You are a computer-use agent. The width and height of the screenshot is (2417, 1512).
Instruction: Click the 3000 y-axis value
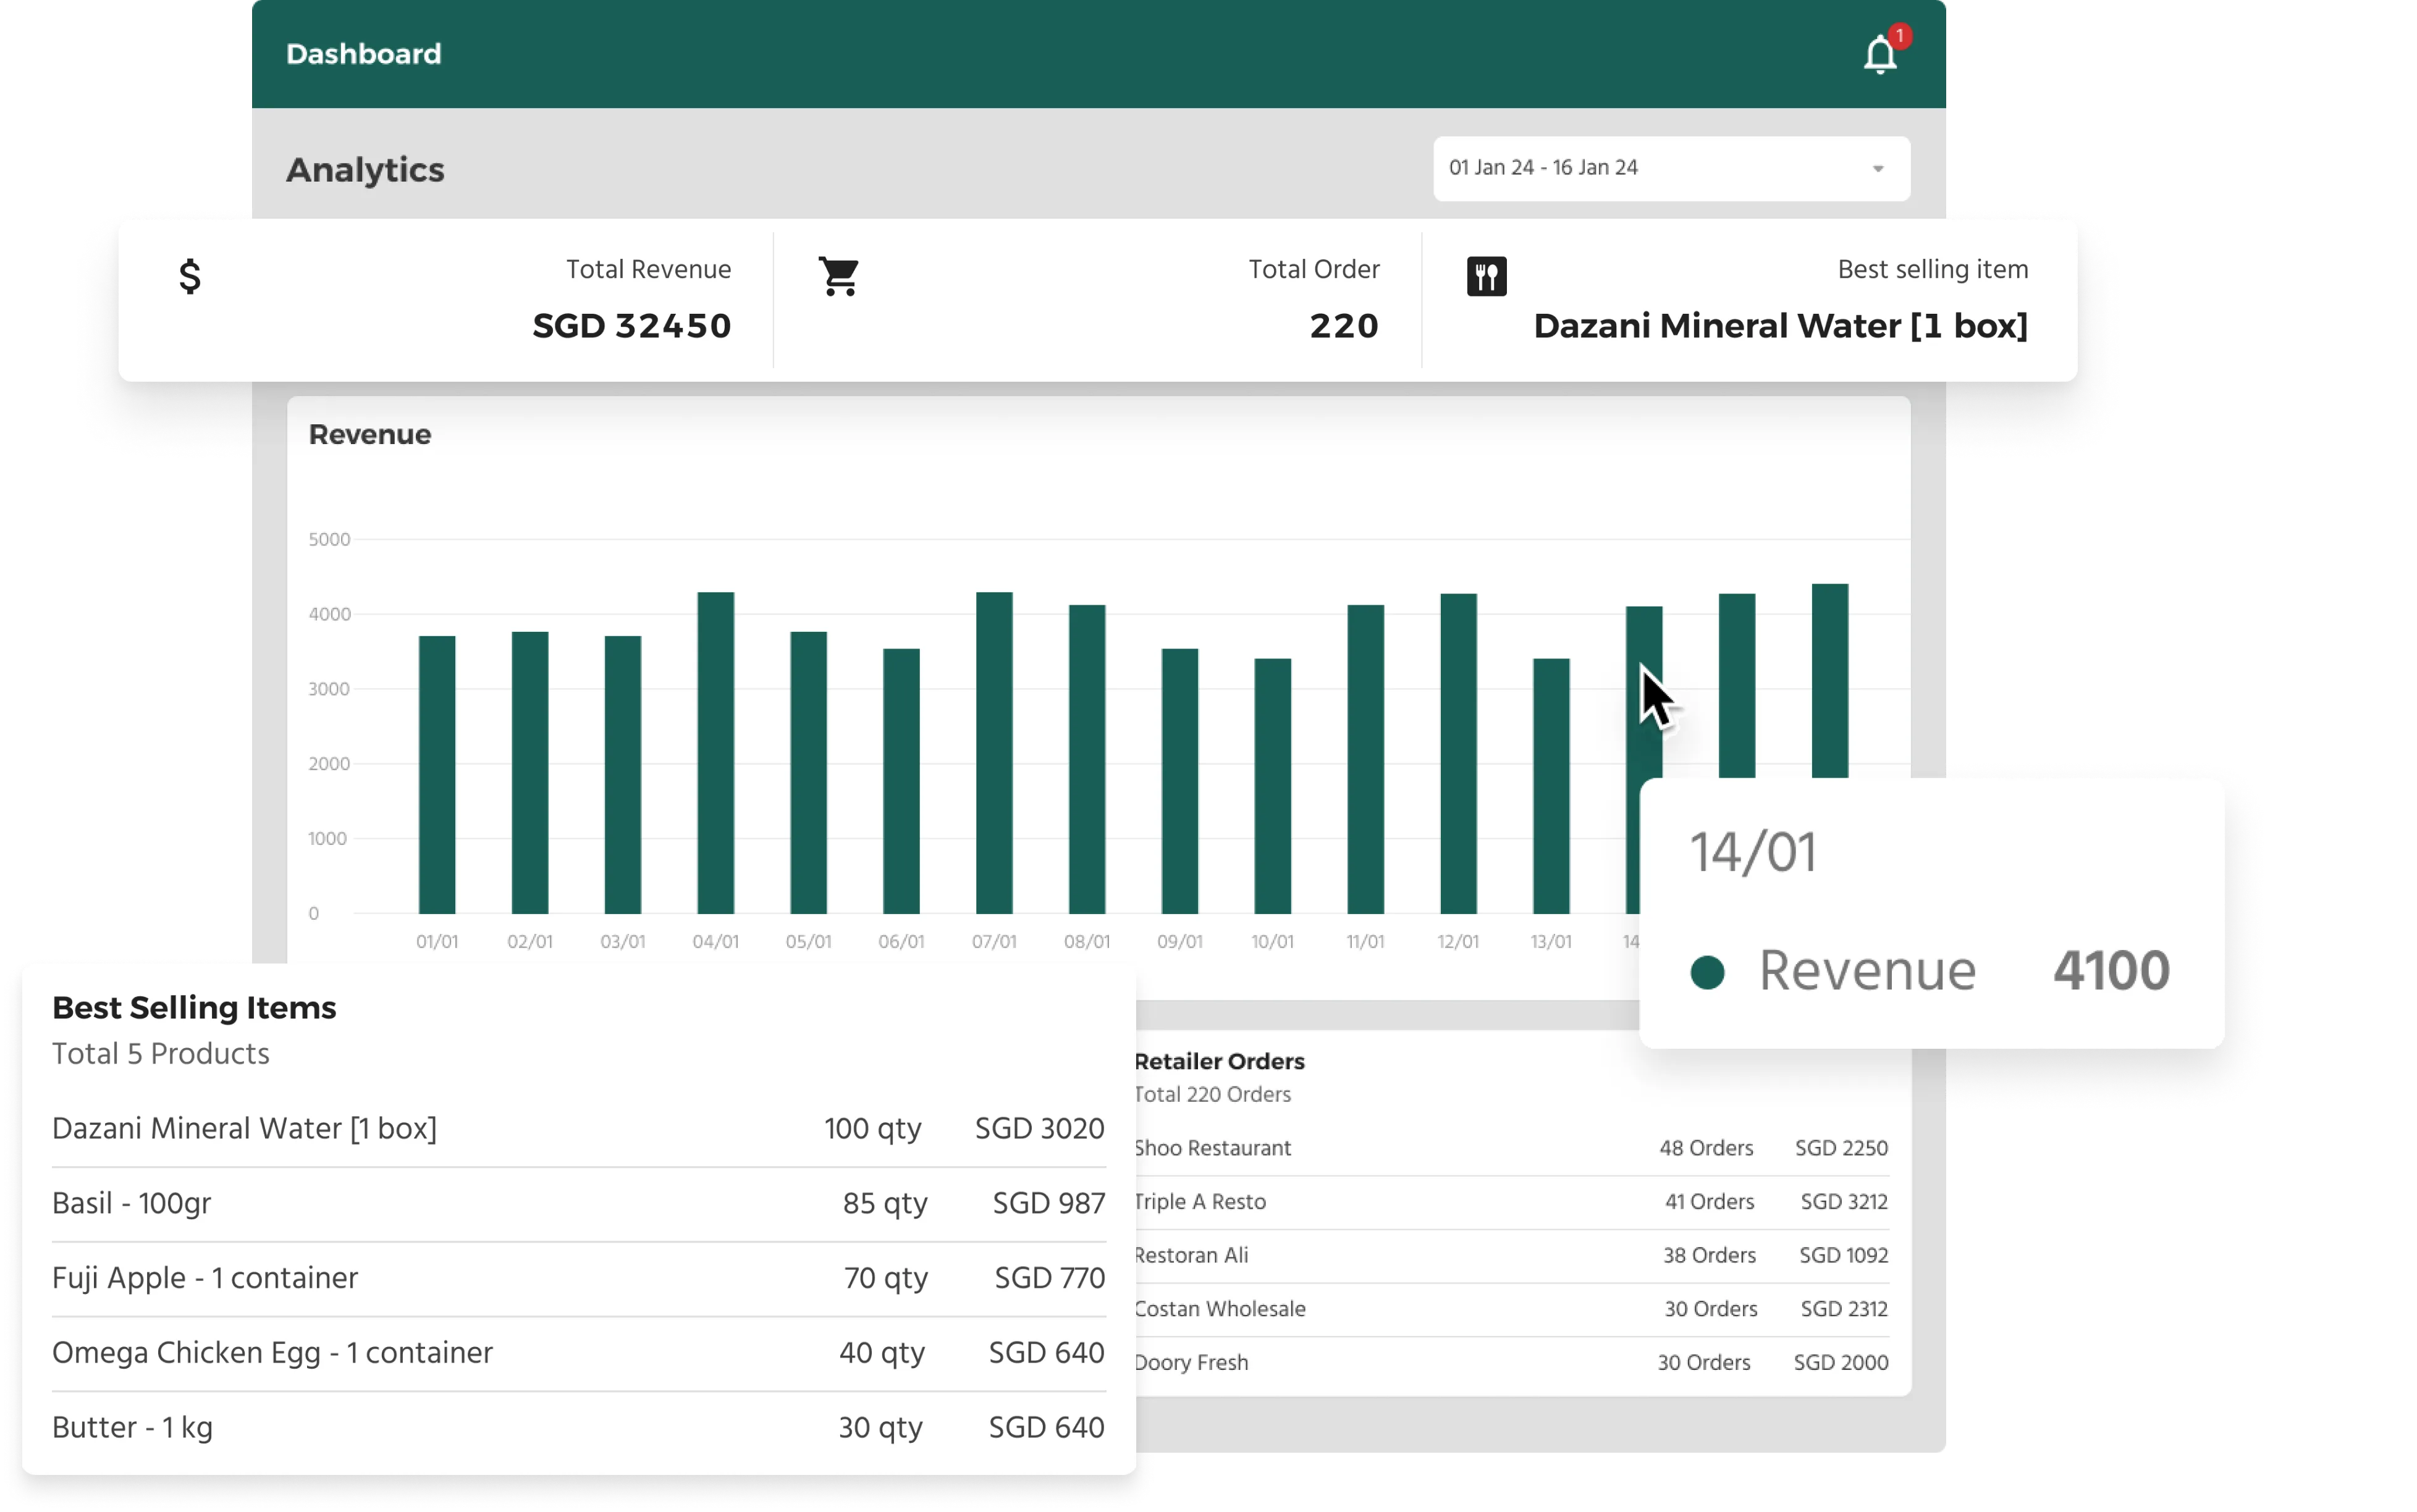click(329, 689)
